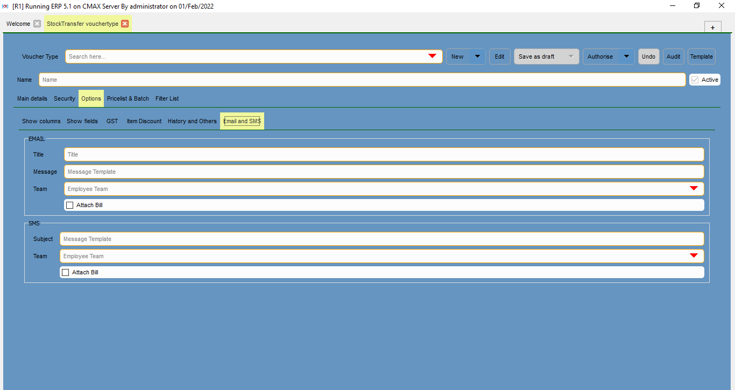
Task: Switch to the Security tab
Action: point(64,98)
